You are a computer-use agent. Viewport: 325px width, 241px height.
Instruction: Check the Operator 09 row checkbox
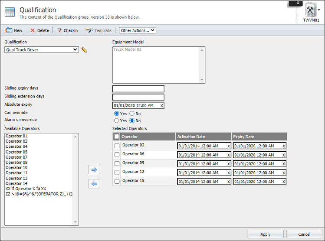click(117, 163)
